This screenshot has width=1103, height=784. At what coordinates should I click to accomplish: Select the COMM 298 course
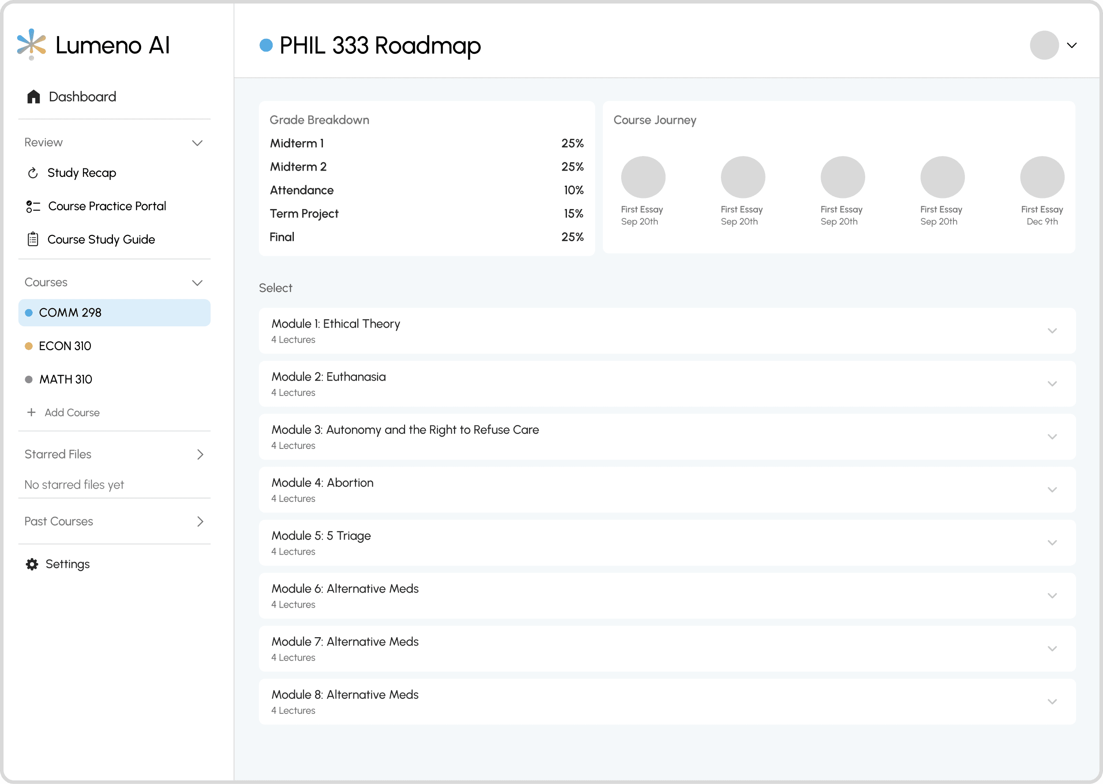pos(70,313)
